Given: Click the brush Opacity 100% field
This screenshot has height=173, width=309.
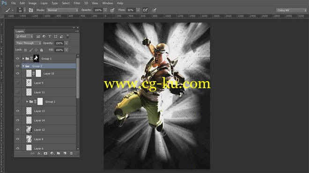Looking at the screenshot, I should pyautogui.click(x=98, y=10).
